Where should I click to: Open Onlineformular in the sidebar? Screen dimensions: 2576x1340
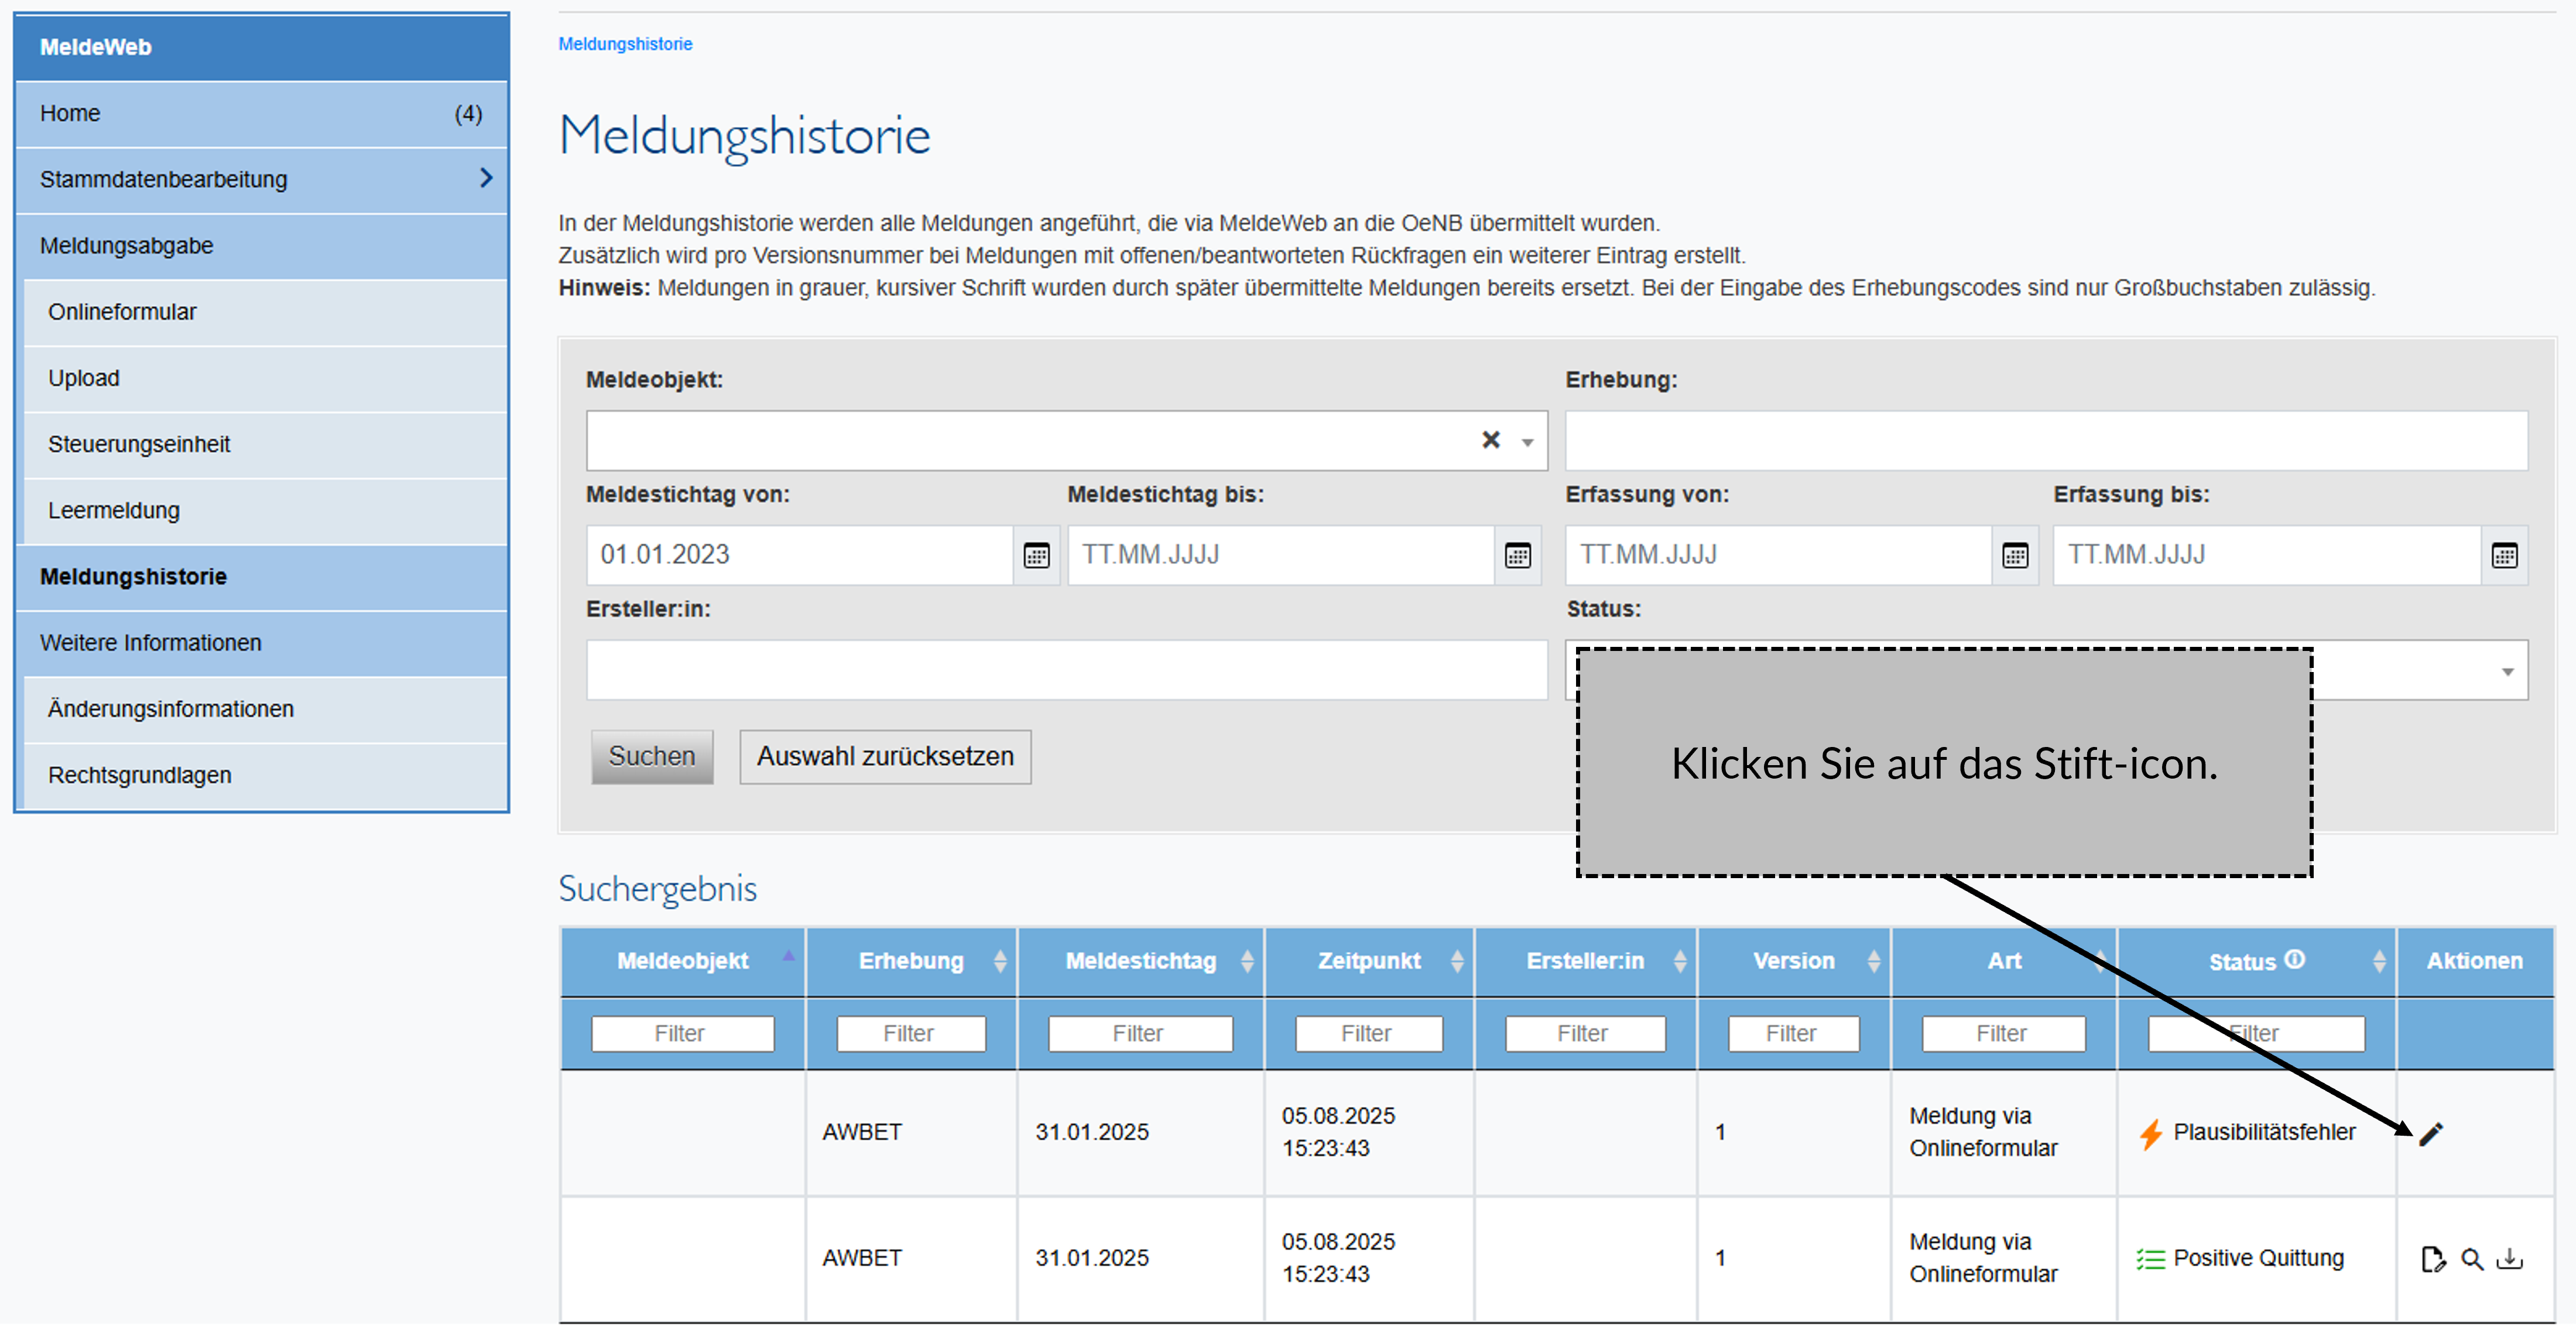(122, 312)
